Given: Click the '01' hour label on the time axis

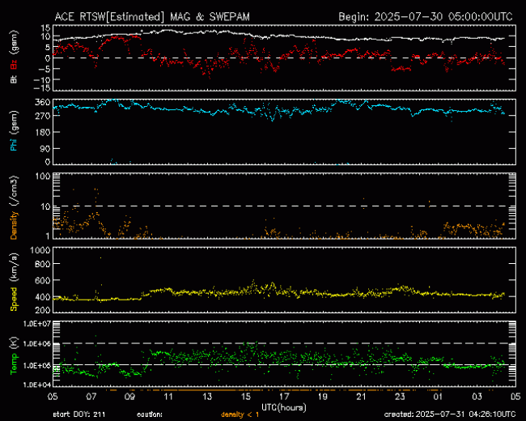Looking at the screenshot, I should pos(438,397).
